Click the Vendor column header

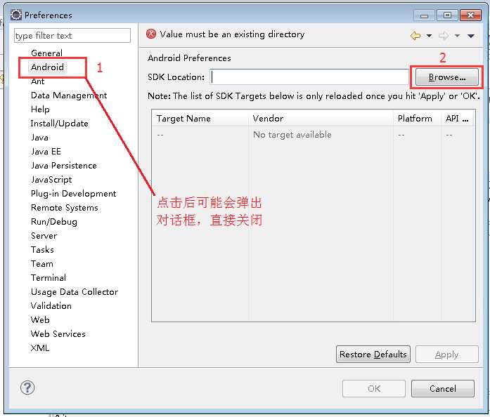(321, 119)
